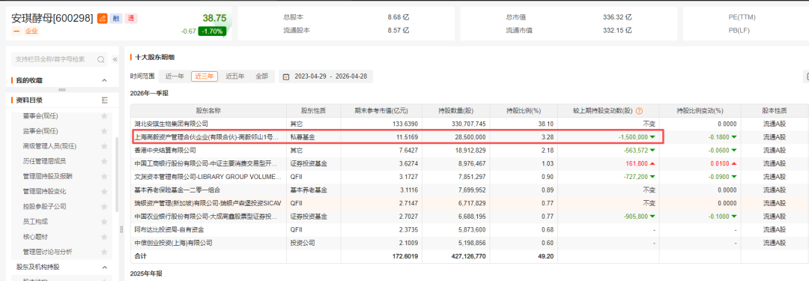Select the 全部 time range
This screenshot has width=809, height=281.
click(x=261, y=76)
